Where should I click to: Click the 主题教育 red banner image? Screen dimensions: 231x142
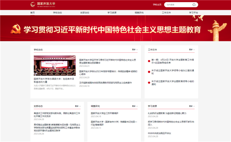[x=115, y=28]
